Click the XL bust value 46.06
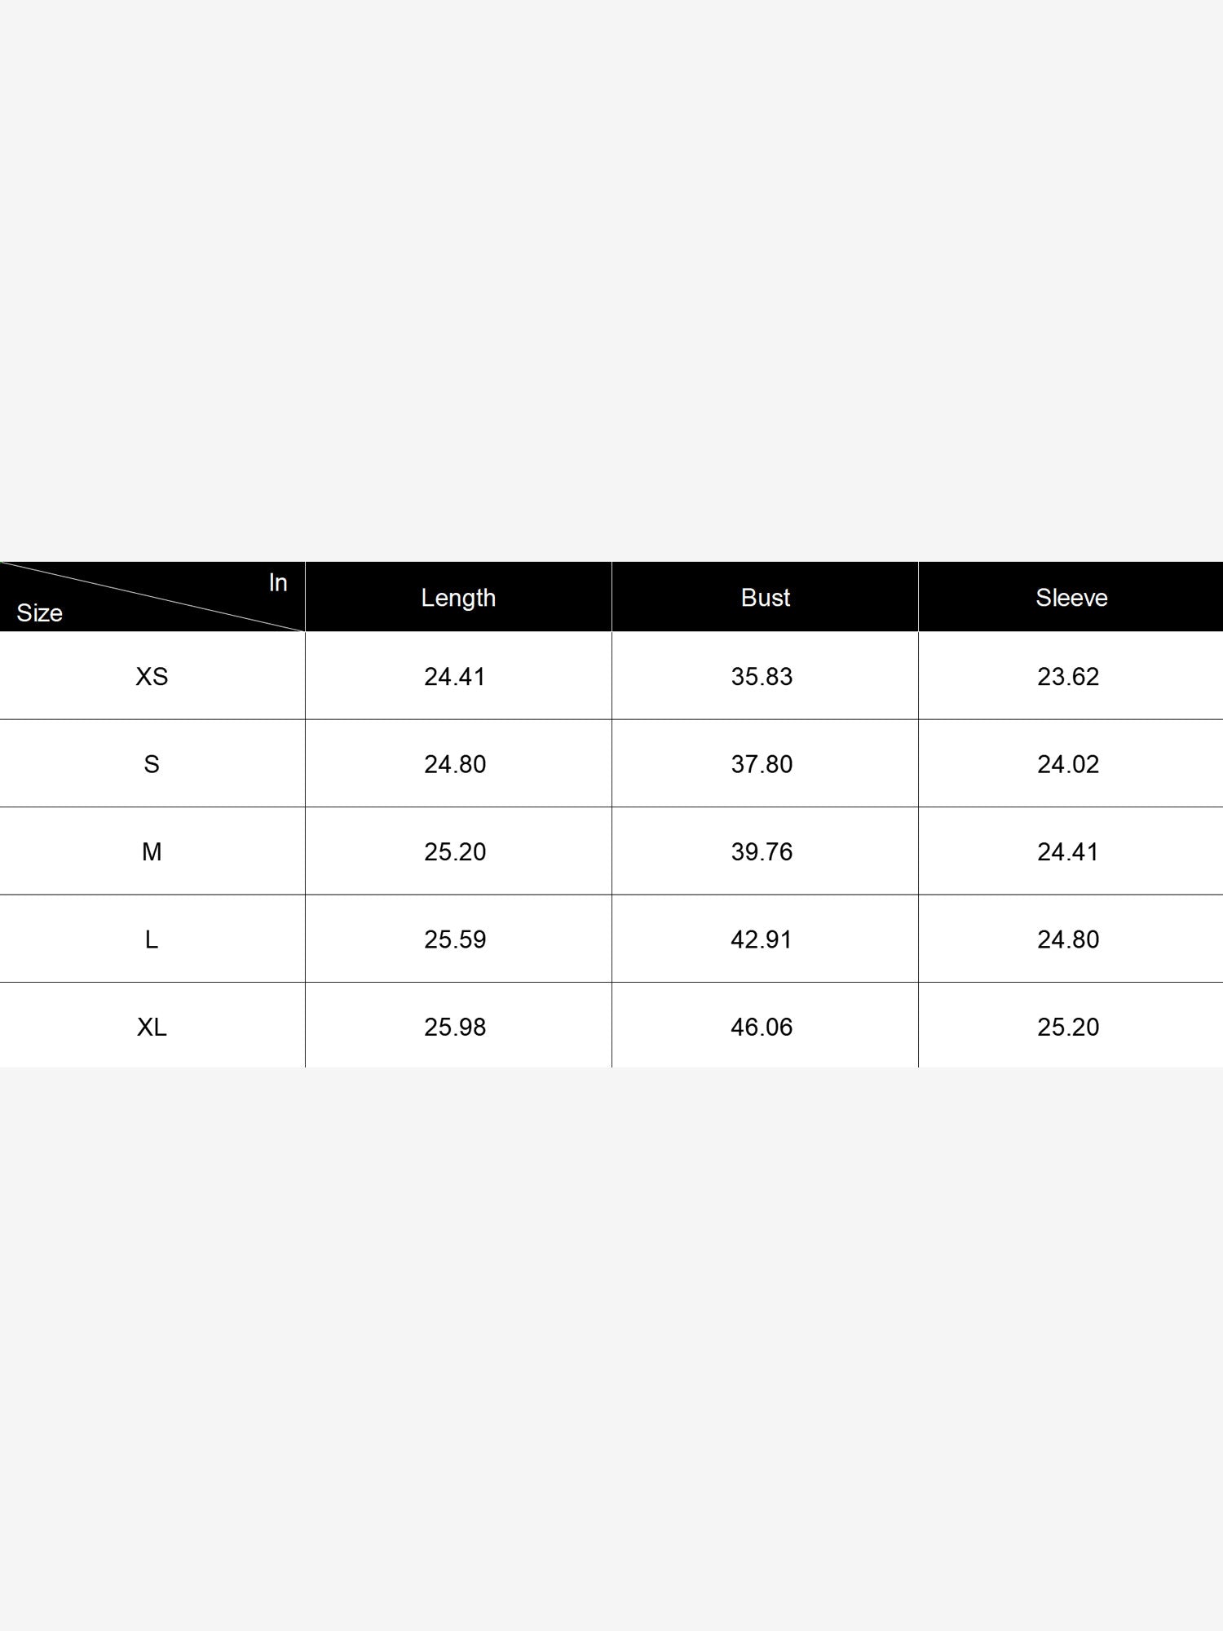1223x1631 pixels. (x=762, y=1027)
